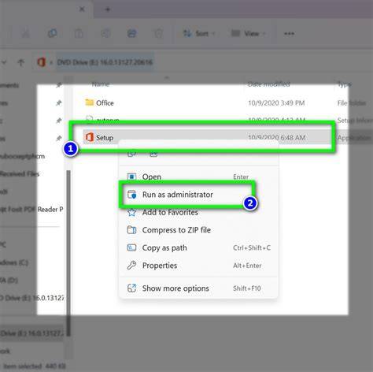Open the Sort dropdown
The width and height of the screenshot is (373, 372).
[x=199, y=34]
